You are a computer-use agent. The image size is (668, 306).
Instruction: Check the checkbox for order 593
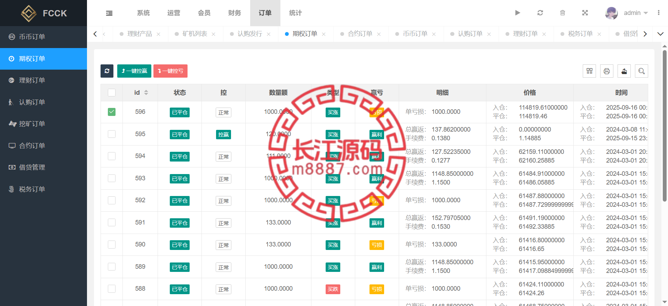point(112,178)
